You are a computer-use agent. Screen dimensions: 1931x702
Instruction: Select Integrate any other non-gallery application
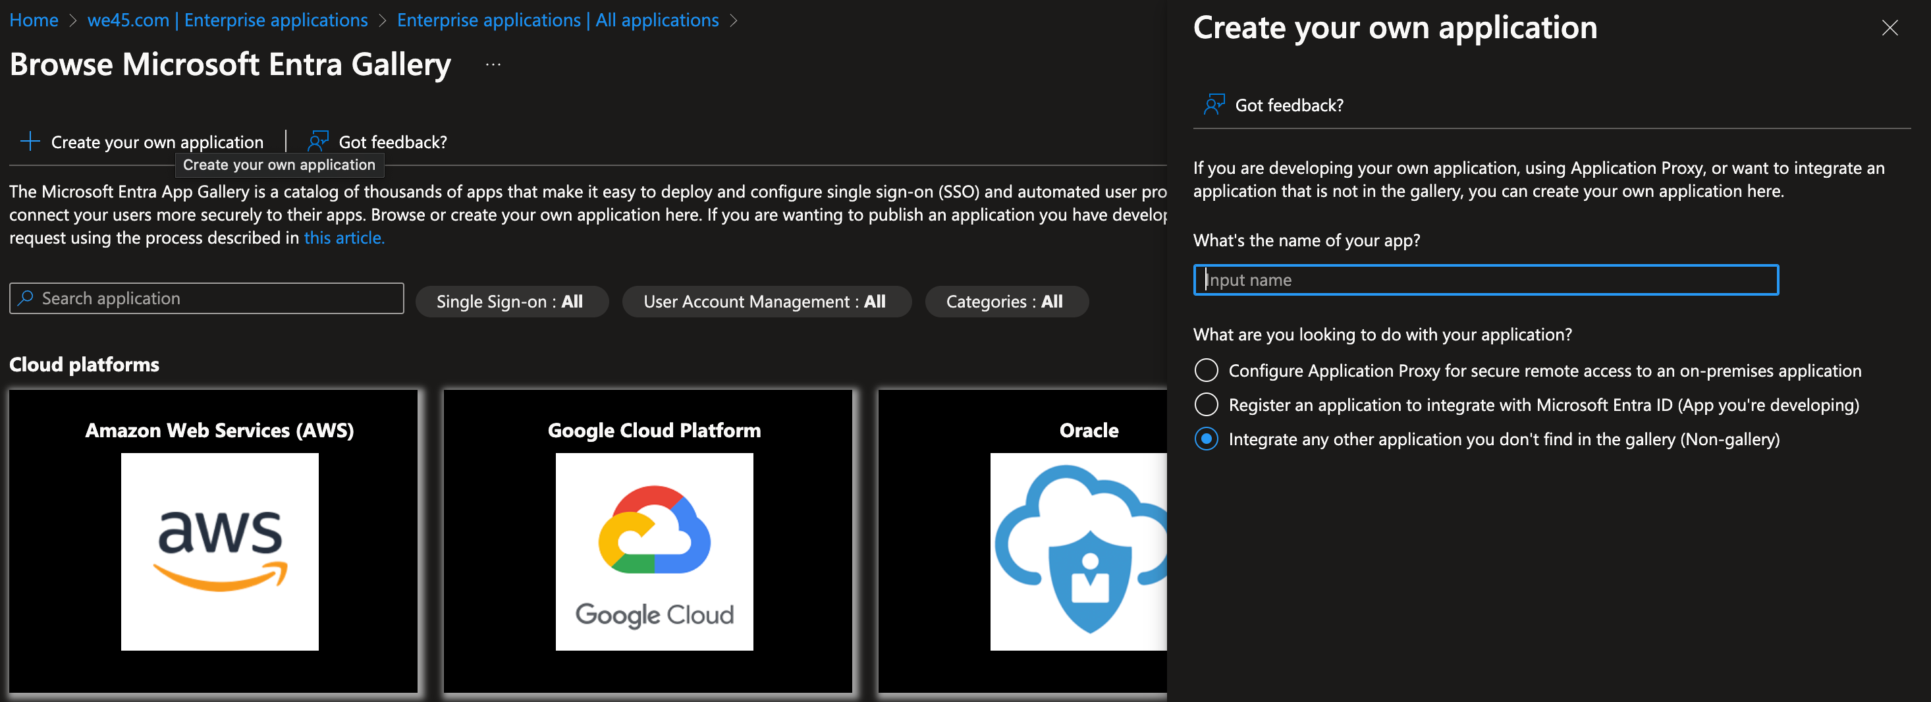click(x=1206, y=440)
